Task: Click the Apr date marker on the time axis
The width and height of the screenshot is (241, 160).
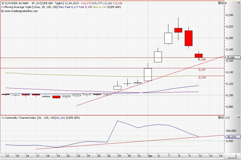Action: (x=150, y=156)
